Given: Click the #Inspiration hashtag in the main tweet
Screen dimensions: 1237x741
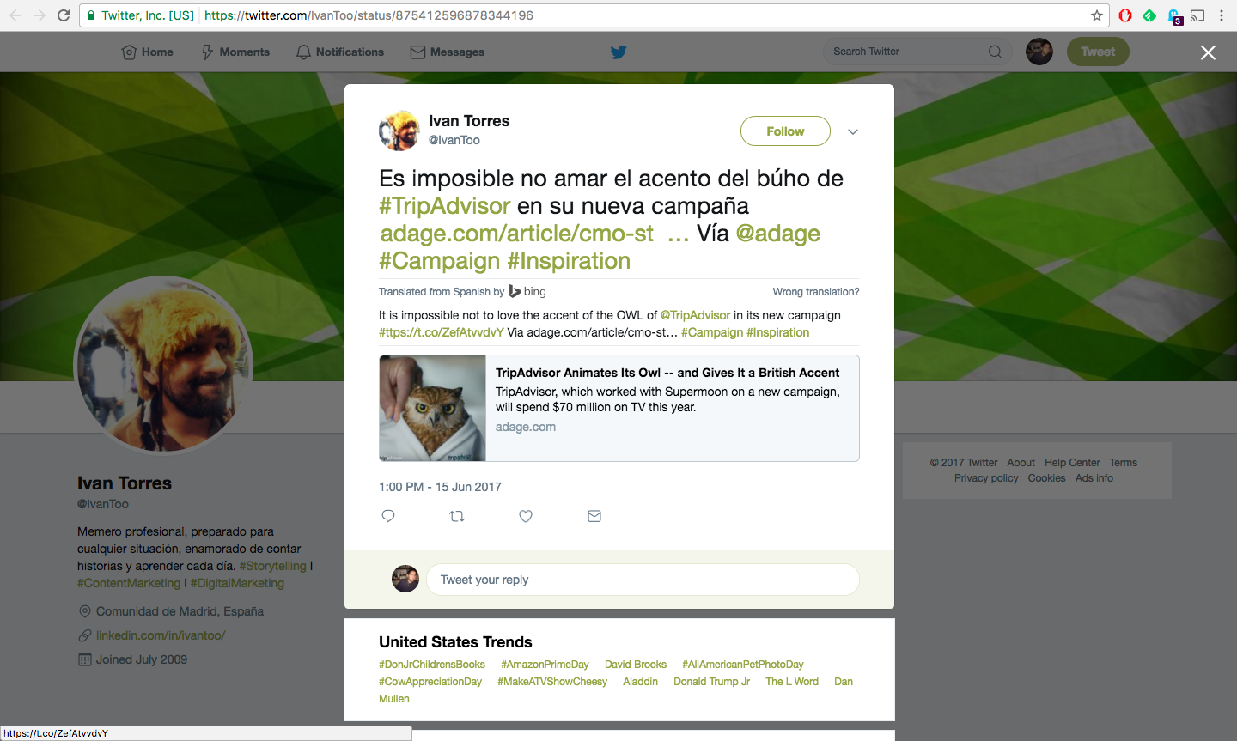Looking at the screenshot, I should coord(569,261).
